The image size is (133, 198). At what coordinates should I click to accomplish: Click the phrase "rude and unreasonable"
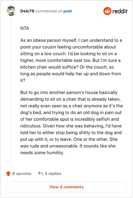coord(54,146)
